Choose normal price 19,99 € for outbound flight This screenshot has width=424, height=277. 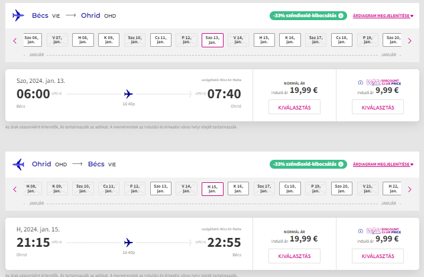(x=294, y=107)
